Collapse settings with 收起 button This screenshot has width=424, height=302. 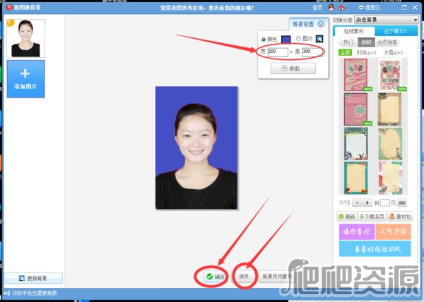click(x=293, y=68)
